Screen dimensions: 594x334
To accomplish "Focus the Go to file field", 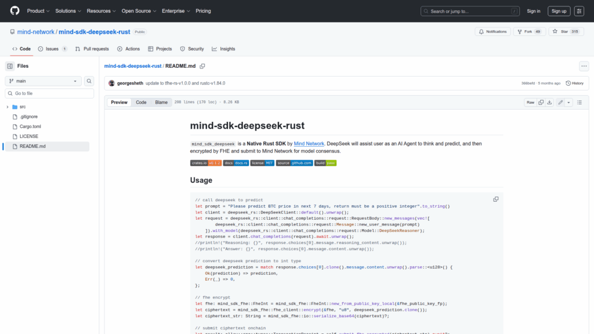I will pyautogui.click(x=49, y=93).
